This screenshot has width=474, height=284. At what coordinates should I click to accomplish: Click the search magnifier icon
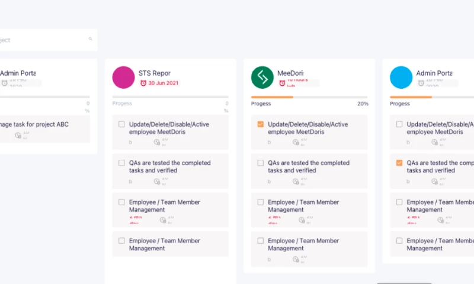point(91,39)
